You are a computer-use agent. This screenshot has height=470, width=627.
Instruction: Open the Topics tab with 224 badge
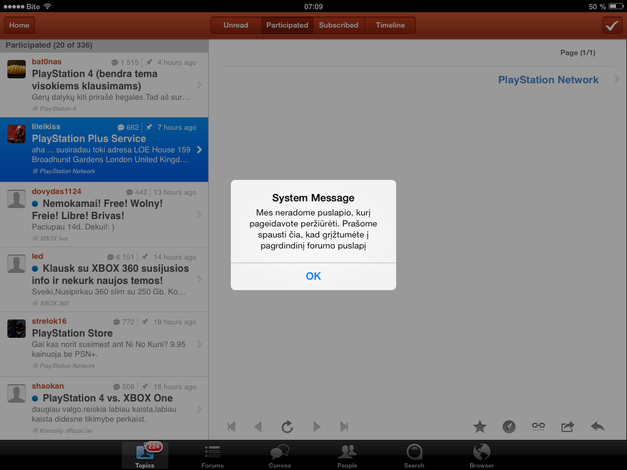(145, 455)
